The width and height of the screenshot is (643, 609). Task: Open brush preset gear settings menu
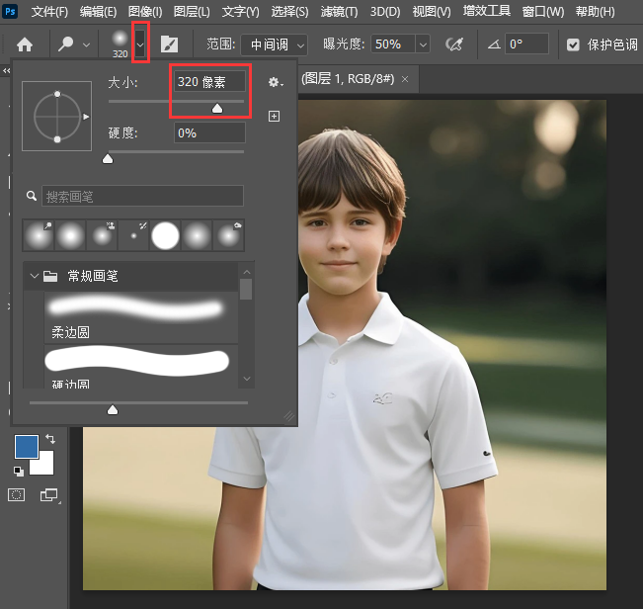pyautogui.click(x=275, y=83)
